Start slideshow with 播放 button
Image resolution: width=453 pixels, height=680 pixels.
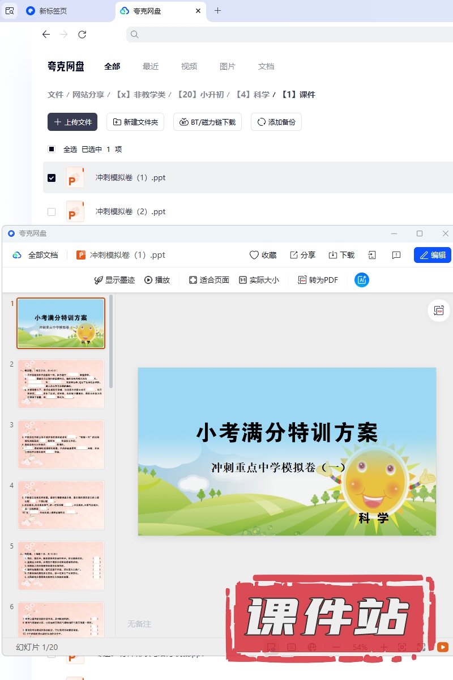[x=157, y=280]
